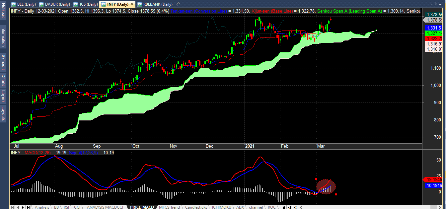446x209 pixels.
Task: Open the MFCS Trend sheet tab
Action: 169,207
